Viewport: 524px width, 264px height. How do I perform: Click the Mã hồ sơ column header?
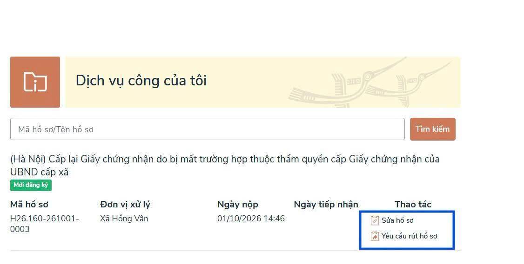29,204
